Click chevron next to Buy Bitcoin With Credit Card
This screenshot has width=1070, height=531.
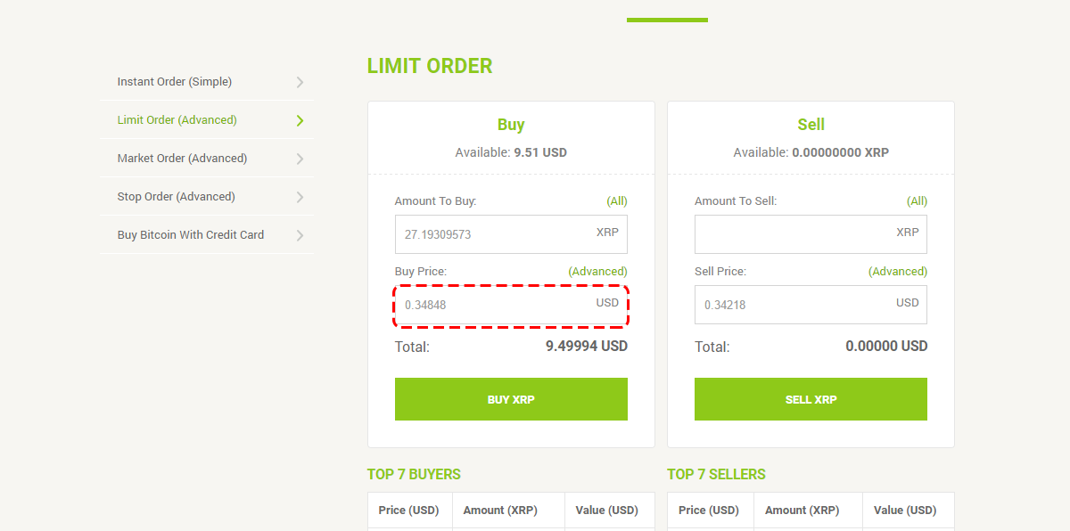coord(300,235)
